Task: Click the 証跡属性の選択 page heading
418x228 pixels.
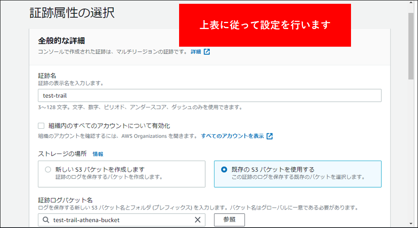Action: click(72, 13)
